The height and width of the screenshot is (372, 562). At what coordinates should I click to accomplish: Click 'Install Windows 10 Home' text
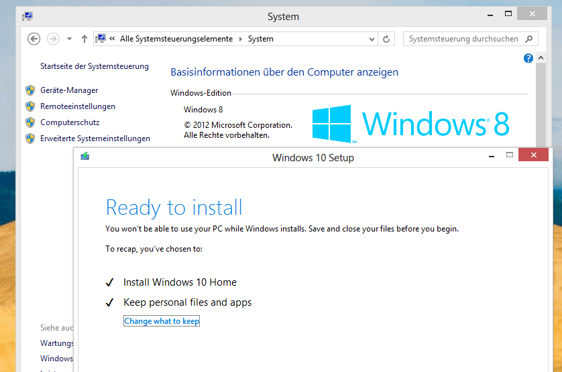(x=180, y=282)
